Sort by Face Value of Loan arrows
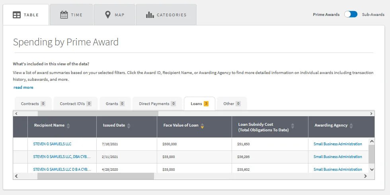The image size is (390, 195). (x=202, y=126)
